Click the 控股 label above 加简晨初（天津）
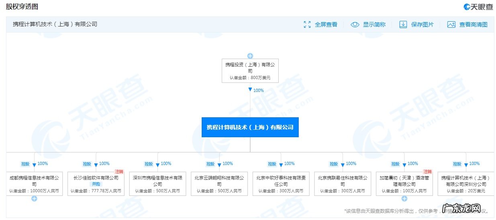The image size is (496, 220). point(395,164)
